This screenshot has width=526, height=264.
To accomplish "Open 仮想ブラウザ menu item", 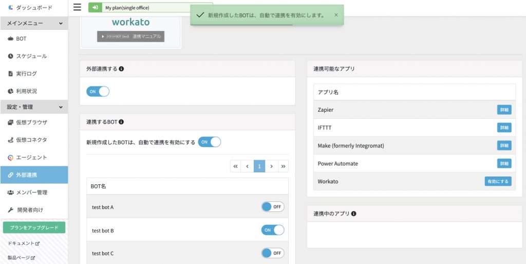I will [x=34, y=122].
